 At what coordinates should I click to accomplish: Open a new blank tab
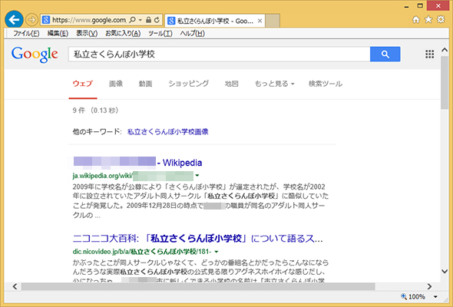[x=273, y=21]
